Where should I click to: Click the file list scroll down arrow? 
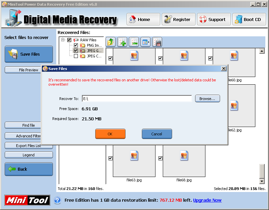[x=262, y=181]
